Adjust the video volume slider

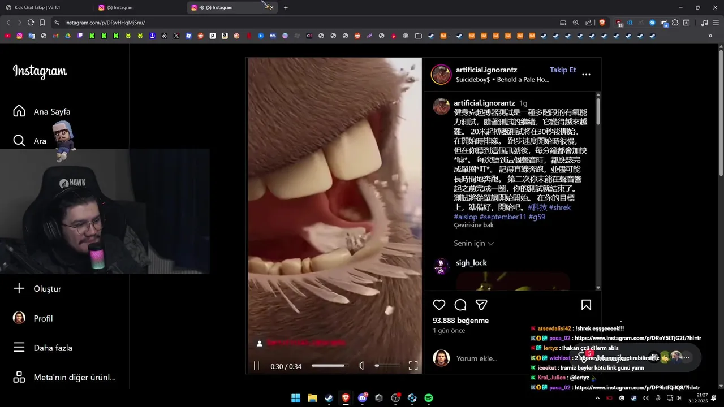tap(387, 366)
